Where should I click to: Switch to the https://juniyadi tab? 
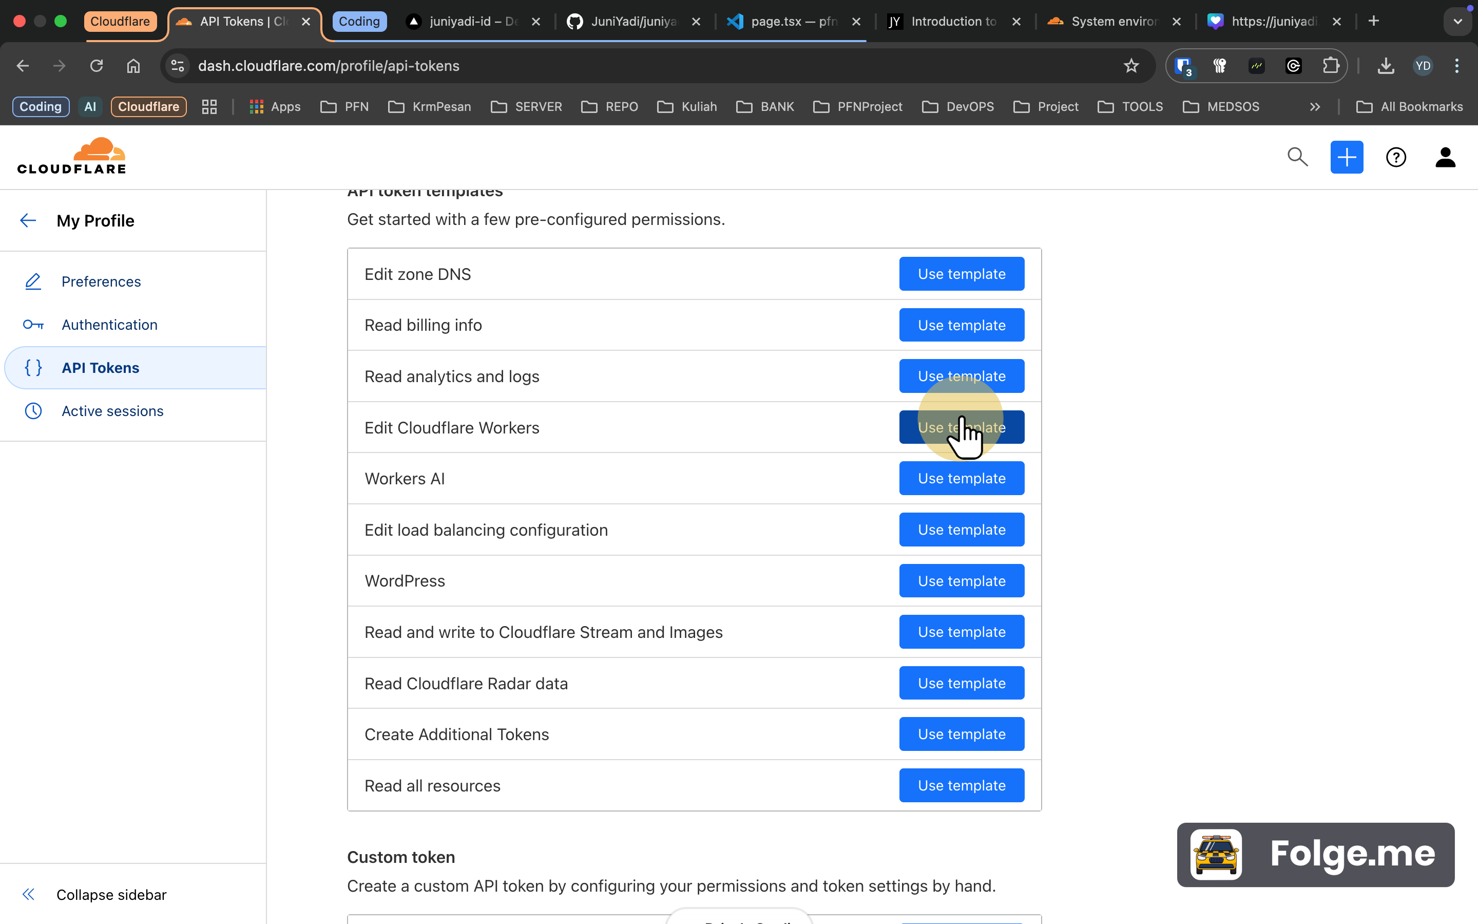tap(1274, 22)
